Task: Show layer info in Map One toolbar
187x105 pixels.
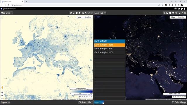Action: pyautogui.click(x=77, y=13)
